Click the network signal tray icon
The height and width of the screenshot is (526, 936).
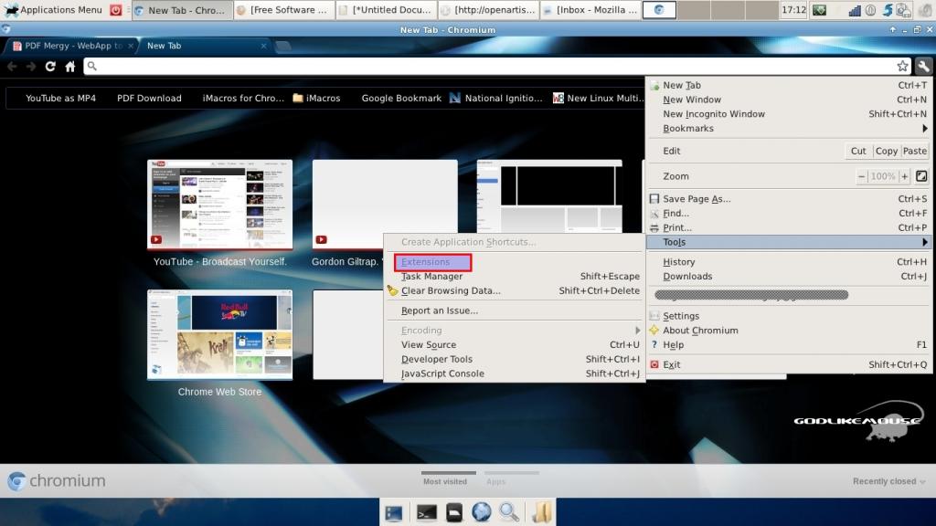(x=855, y=10)
